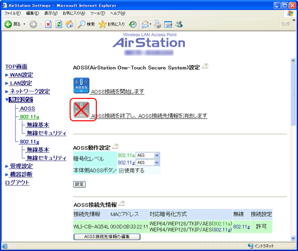
Task: Open 無線セキュリティ under 802.11a
Action: point(46,133)
